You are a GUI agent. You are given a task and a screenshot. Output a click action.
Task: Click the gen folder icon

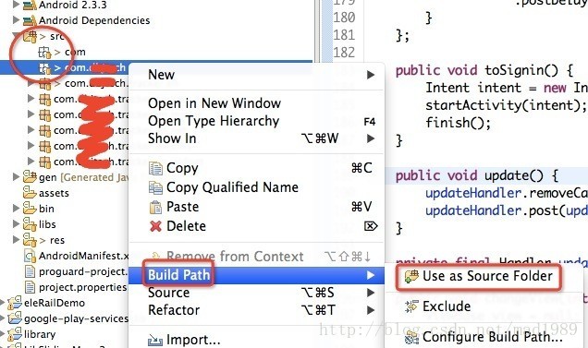30,177
